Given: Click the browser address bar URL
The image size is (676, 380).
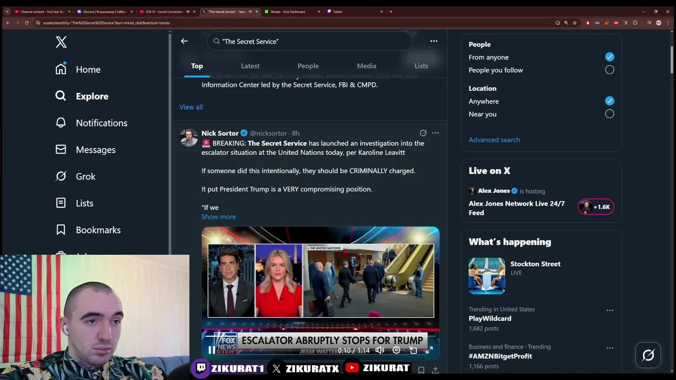Looking at the screenshot, I should coord(106,23).
